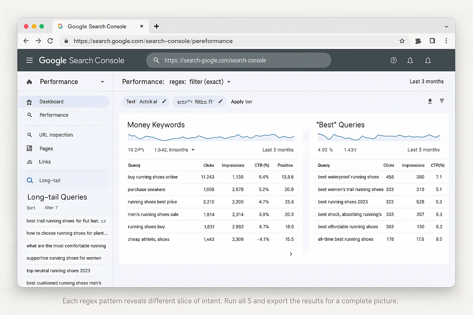Open the filter icon beside export

click(x=442, y=101)
